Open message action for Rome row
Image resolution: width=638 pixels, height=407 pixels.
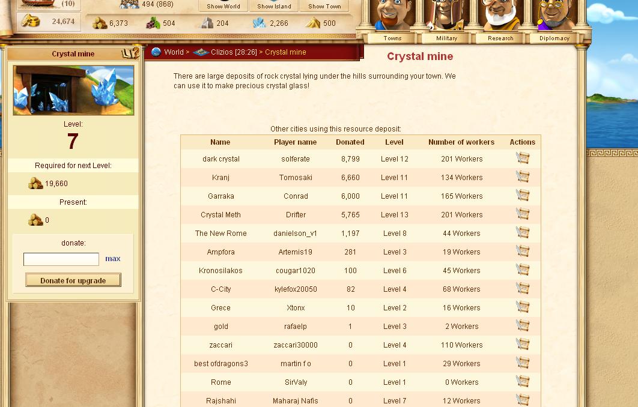coord(523,381)
